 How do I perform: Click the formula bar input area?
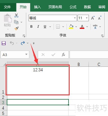point(89,55)
